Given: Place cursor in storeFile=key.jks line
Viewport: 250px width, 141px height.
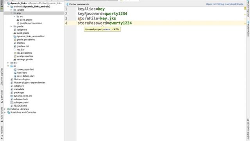Looking at the screenshot, I should [x=97, y=18].
